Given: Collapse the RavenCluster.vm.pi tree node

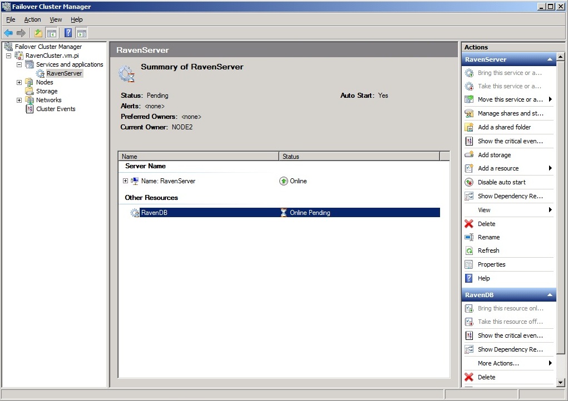Looking at the screenshot, I should [9, 56].
